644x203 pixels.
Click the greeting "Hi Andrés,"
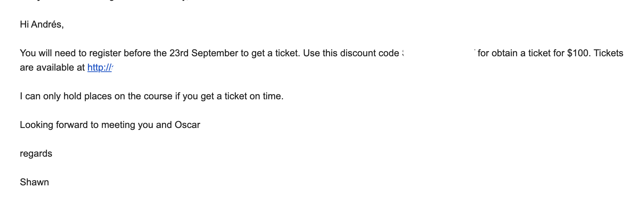[x=42, y=25]
